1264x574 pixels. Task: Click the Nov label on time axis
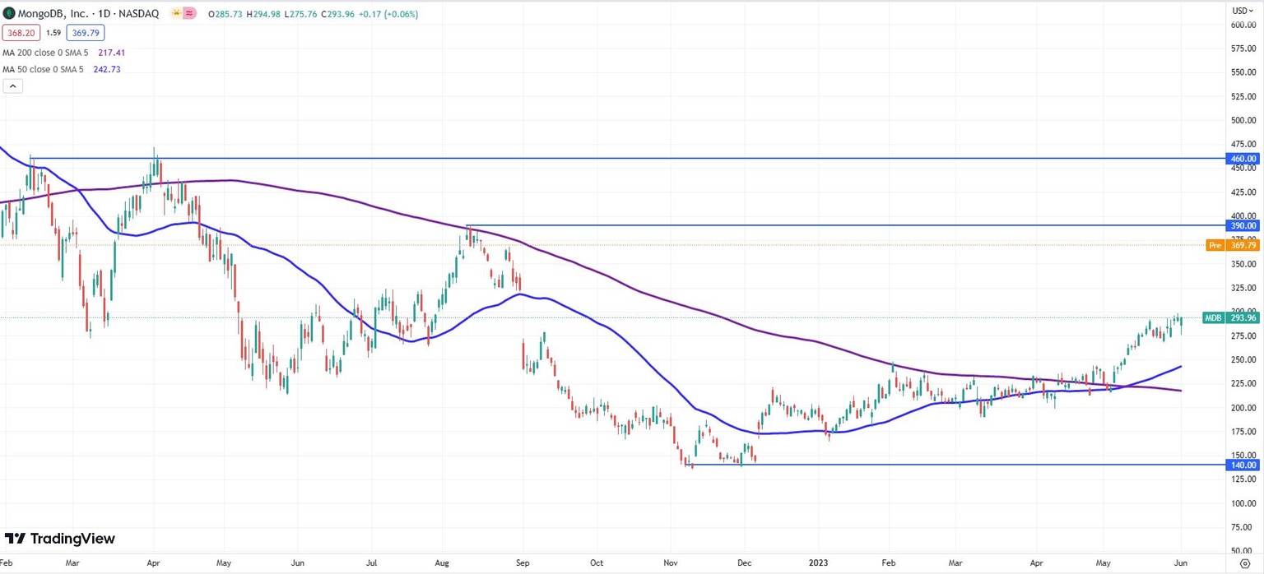coord(671,563)
